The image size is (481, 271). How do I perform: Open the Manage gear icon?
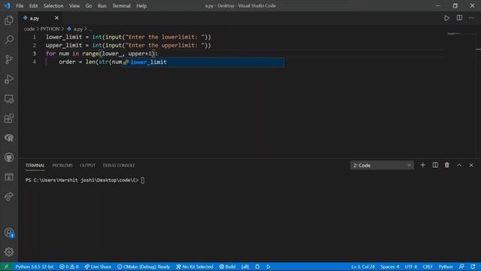click(9, 252)
